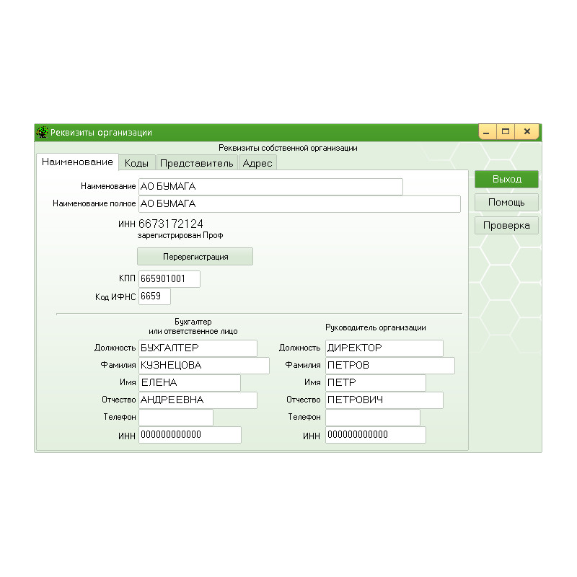
Task: Run the Проверка check button
Action: (x=506, y=225)
